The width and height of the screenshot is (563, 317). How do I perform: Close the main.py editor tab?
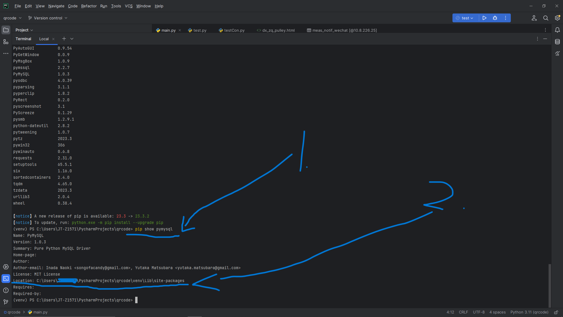(x=180, y=30)
